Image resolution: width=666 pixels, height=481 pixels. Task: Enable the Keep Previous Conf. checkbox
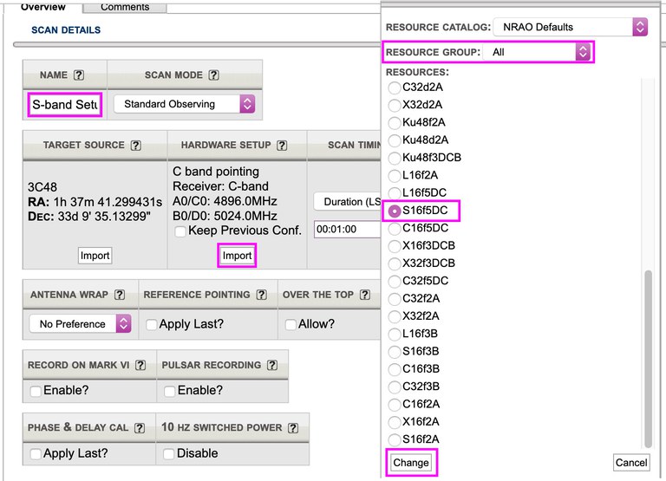[x=180, y=231]
